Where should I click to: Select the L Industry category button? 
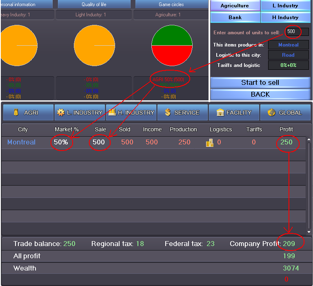285,6
